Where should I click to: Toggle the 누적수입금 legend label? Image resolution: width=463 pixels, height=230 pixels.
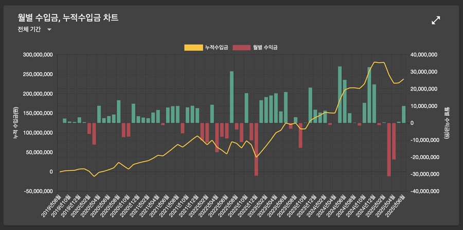click(x=217, y=47)
